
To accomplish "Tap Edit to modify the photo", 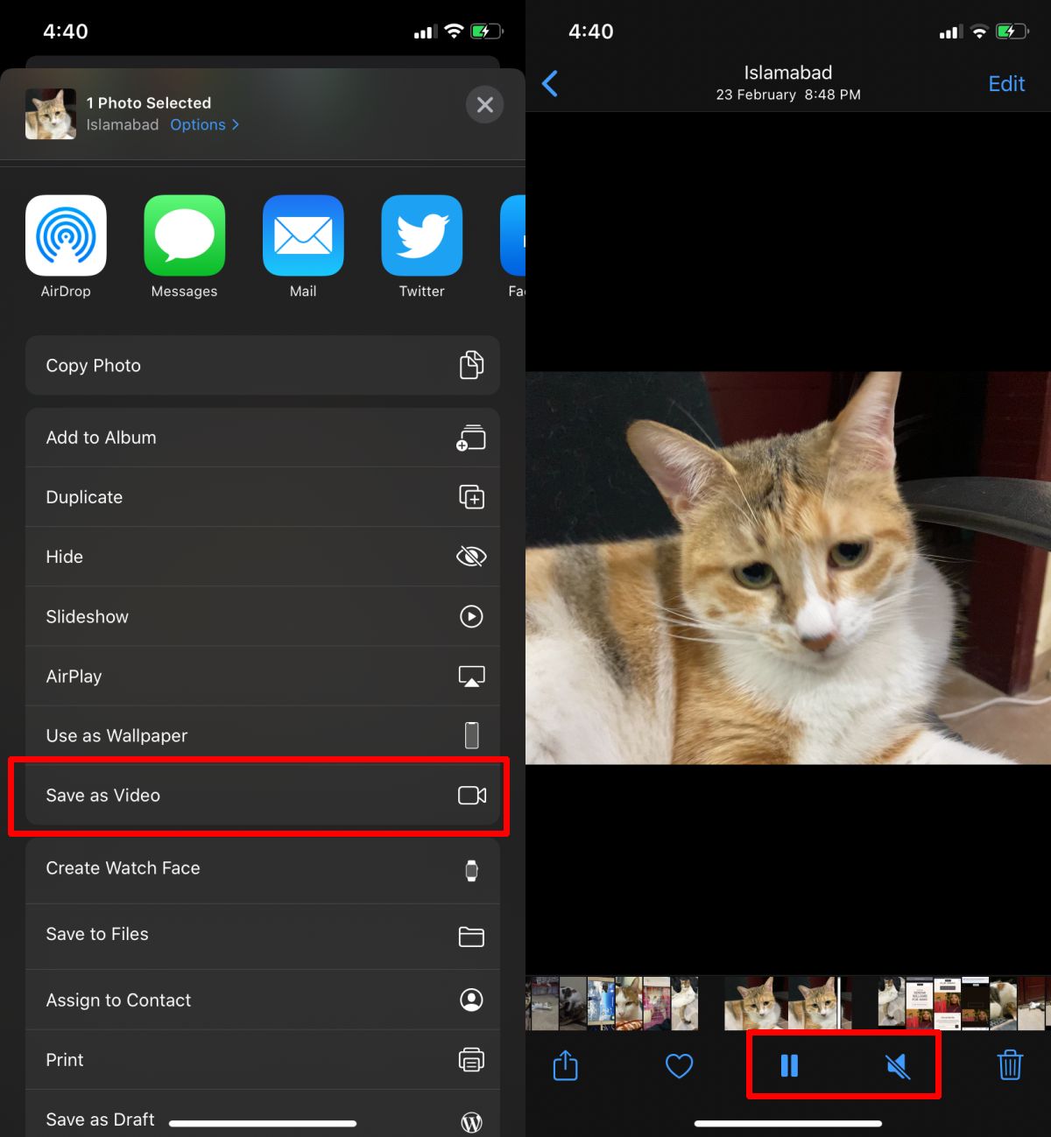I will coord(1005,83).
